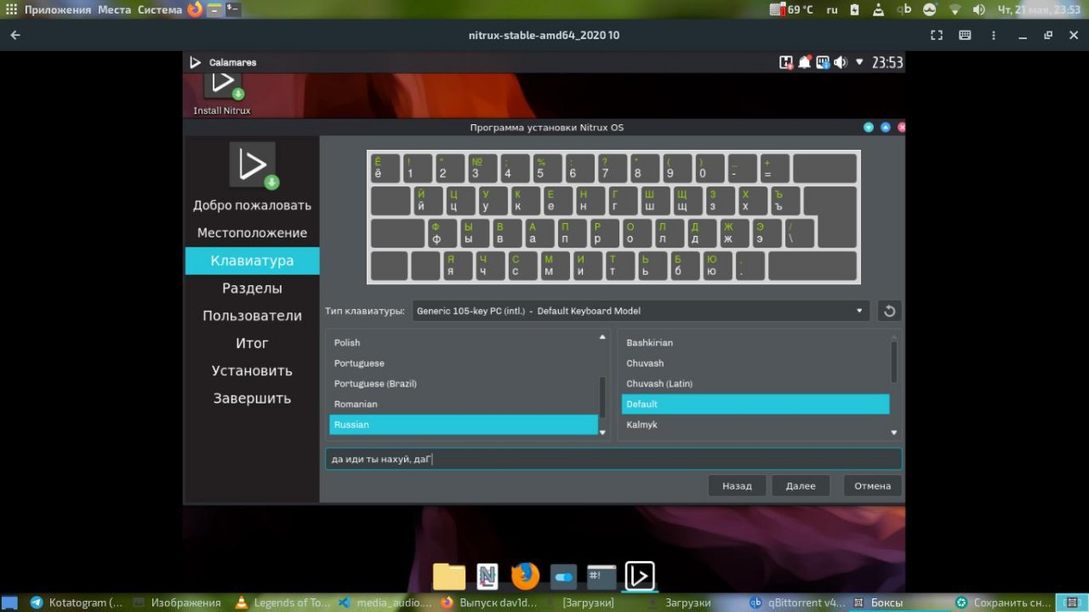Choose the Bashkirian variant

click(755, 342)
